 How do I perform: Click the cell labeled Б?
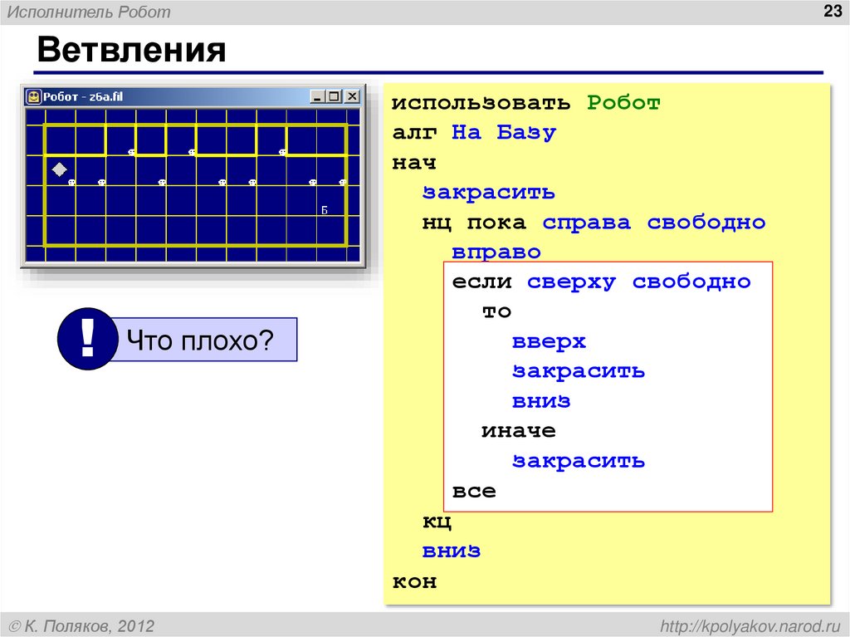(324, 209)
